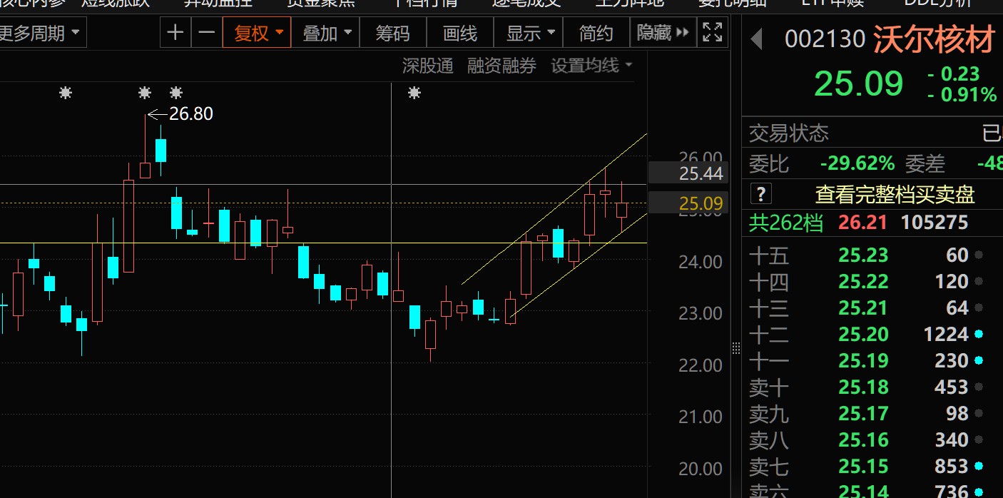
Task: Toggle the 画线 drawing tools
Action: point(460,33)
